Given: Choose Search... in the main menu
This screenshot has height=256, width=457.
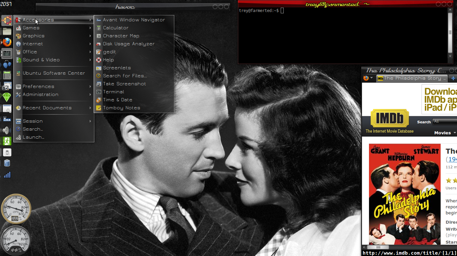Looking at the screenshot, I should 54,129.
